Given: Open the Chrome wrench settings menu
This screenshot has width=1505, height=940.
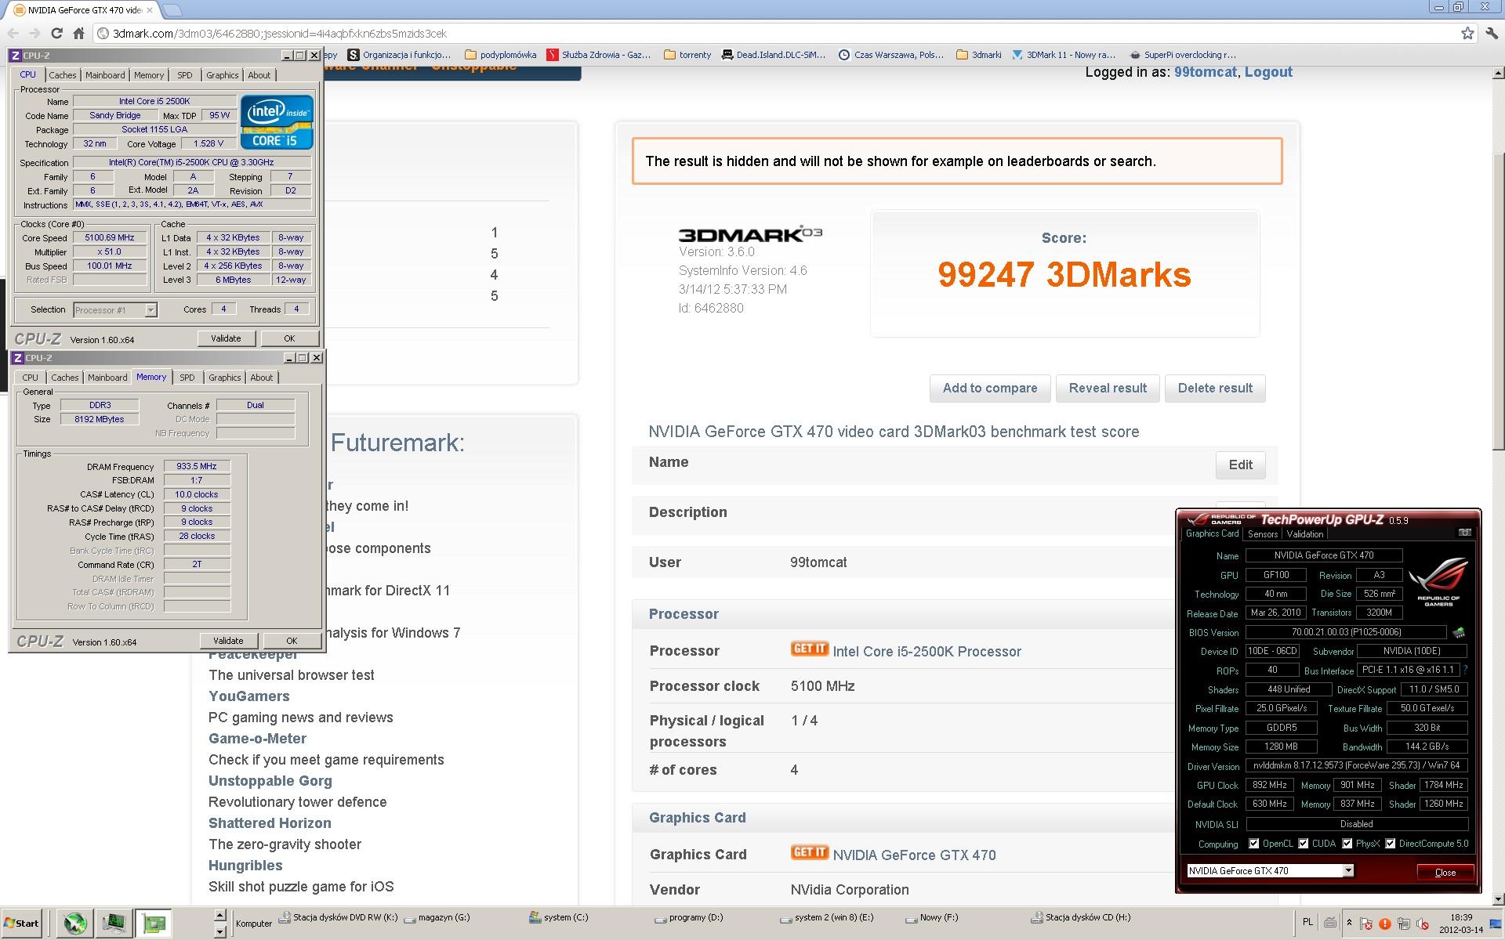Looking at the screenshot, I should [x=1492, y=33].
